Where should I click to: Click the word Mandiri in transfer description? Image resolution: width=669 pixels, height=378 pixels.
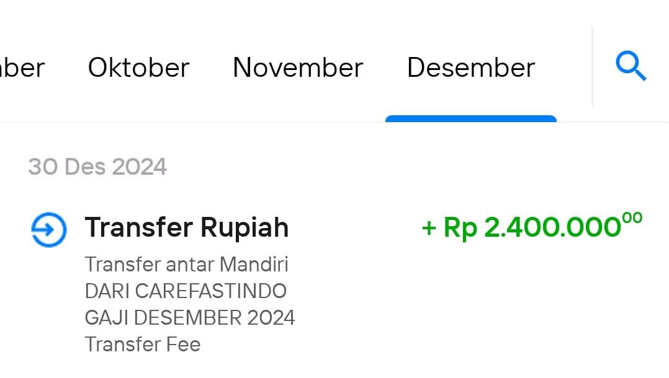(254, 264)
